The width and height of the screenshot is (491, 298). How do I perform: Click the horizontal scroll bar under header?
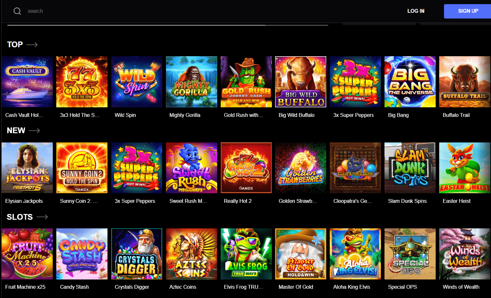(x=168, y=25)
